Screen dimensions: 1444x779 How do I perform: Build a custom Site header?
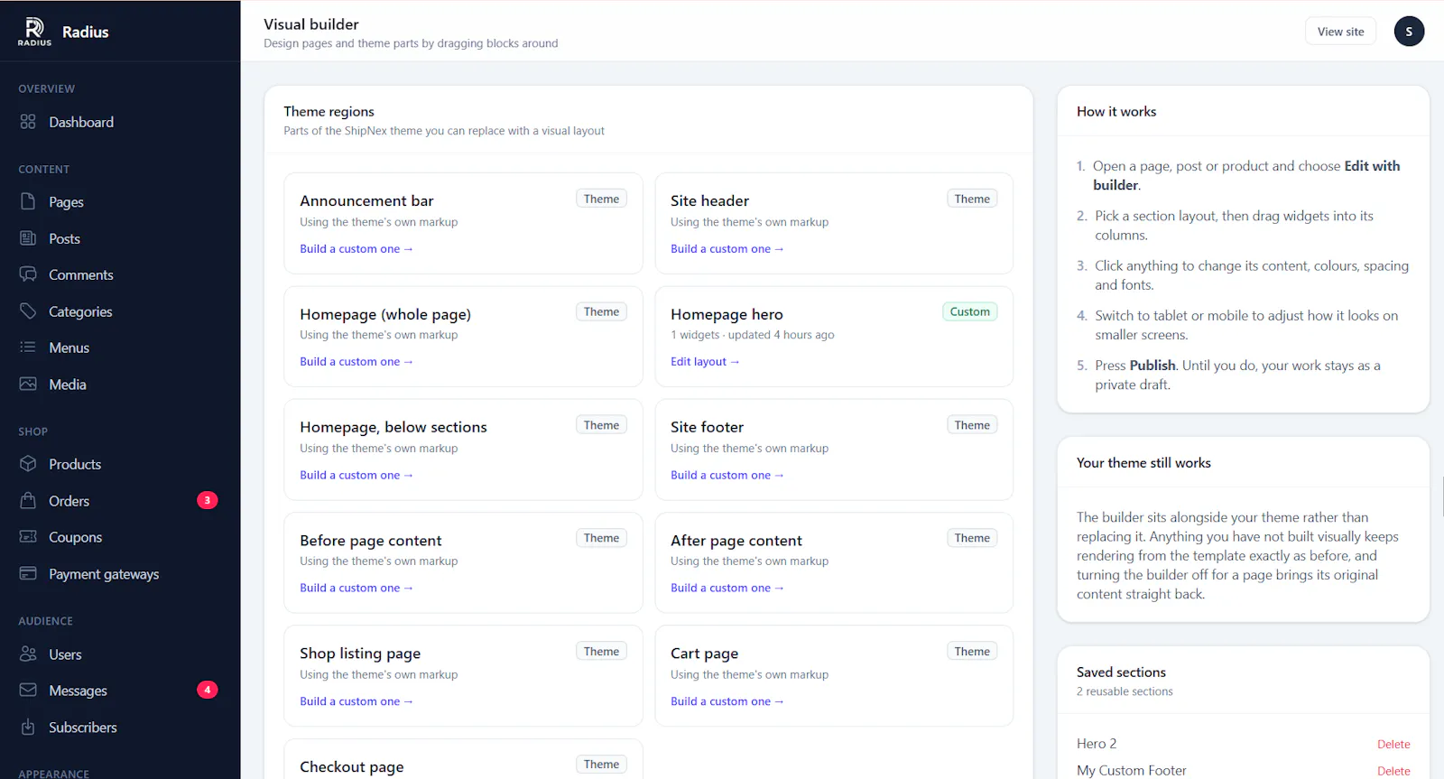click(x=727, y=249)
